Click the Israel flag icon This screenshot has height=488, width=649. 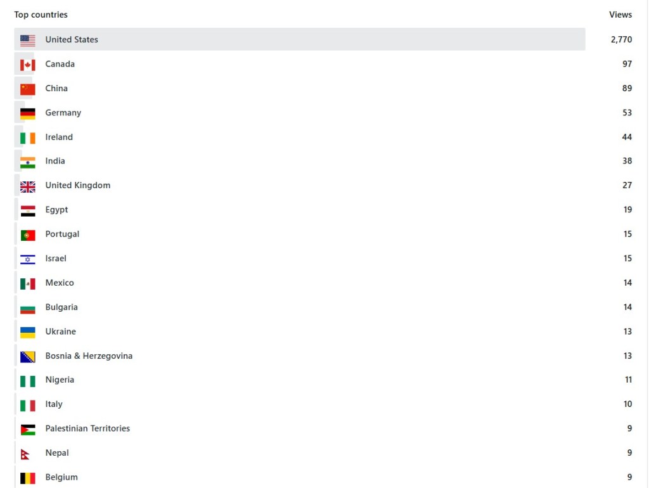tap(27, 259)
